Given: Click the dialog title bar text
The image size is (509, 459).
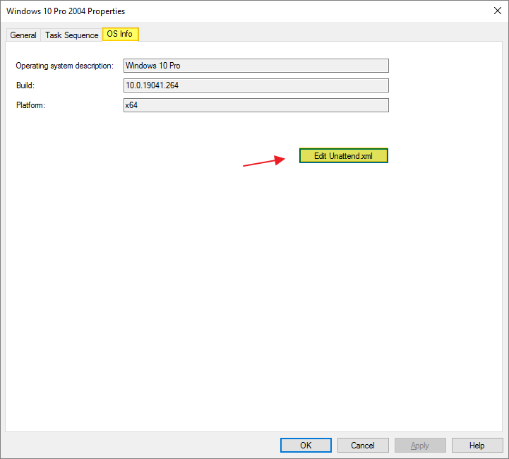Looking at the screenshot, I should [x=66, y=11].
